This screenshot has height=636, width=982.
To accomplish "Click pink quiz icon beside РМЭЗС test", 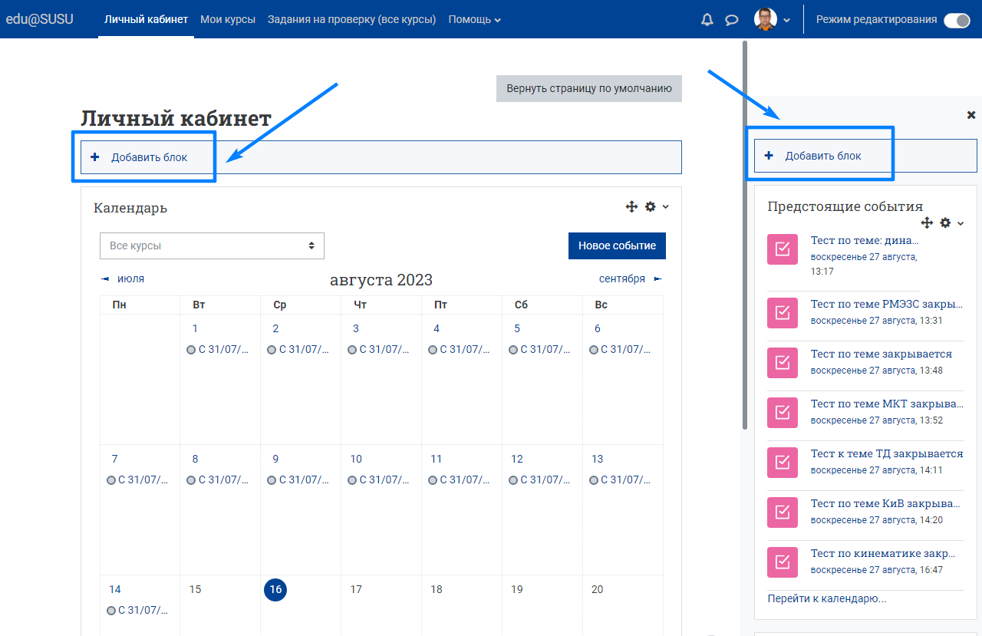I will tap(783, 313).
